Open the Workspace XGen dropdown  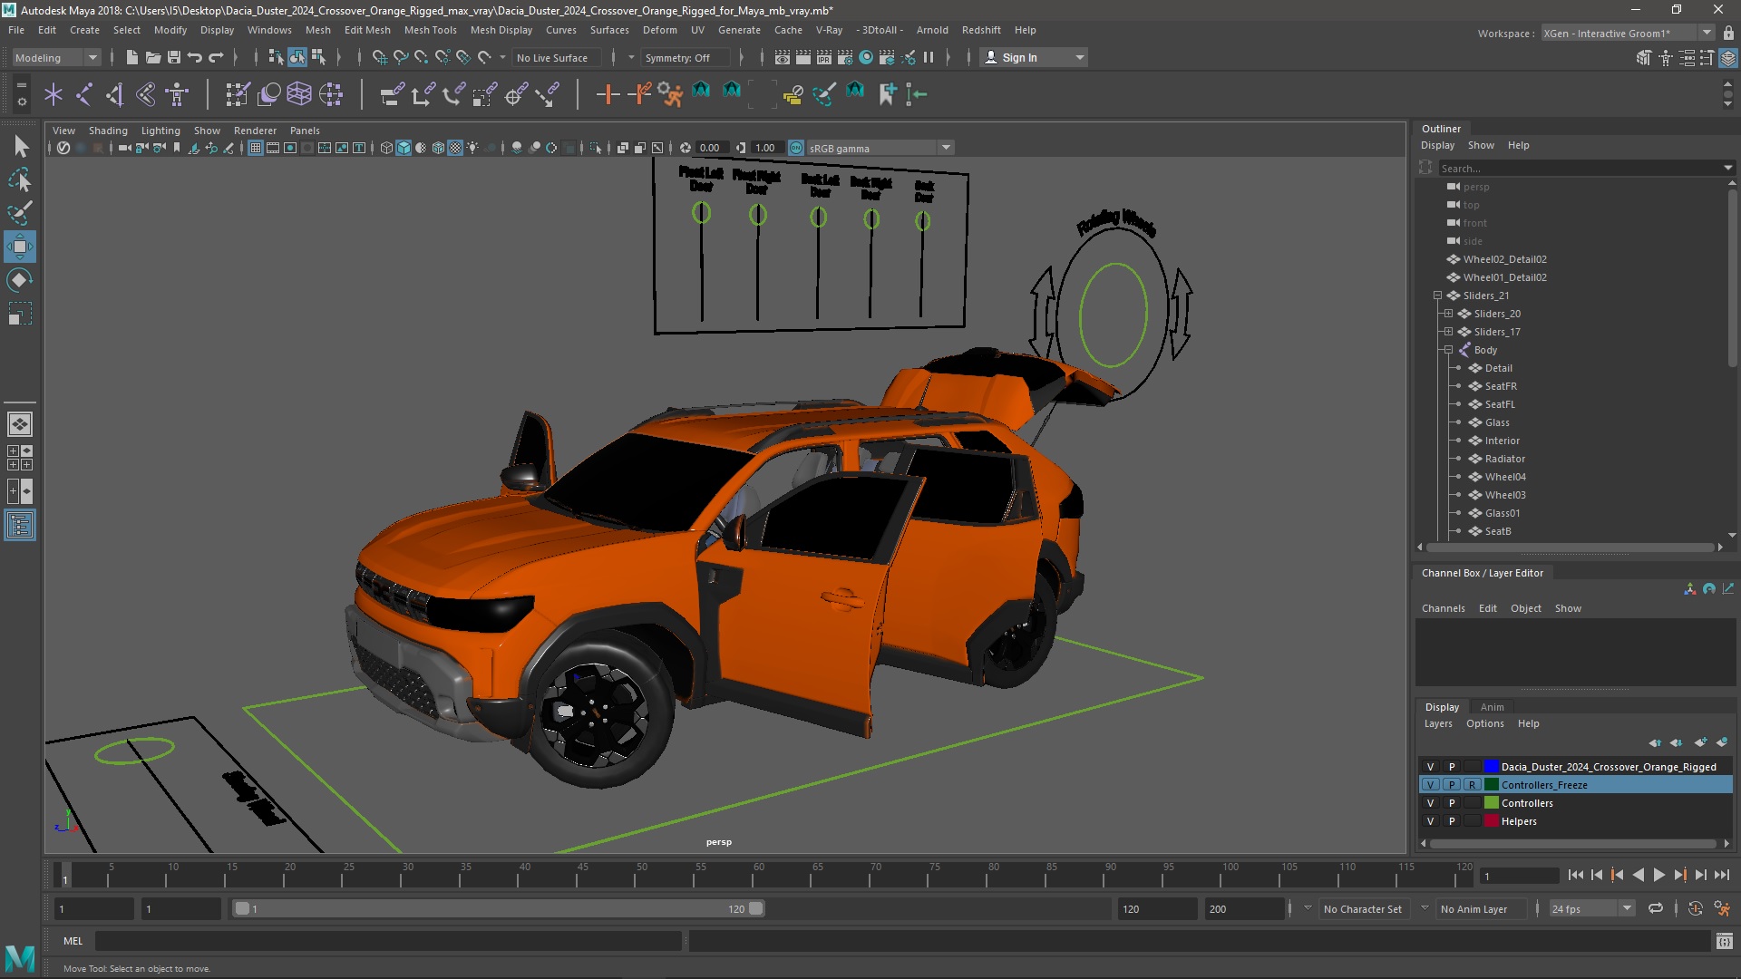point(1628,34)
